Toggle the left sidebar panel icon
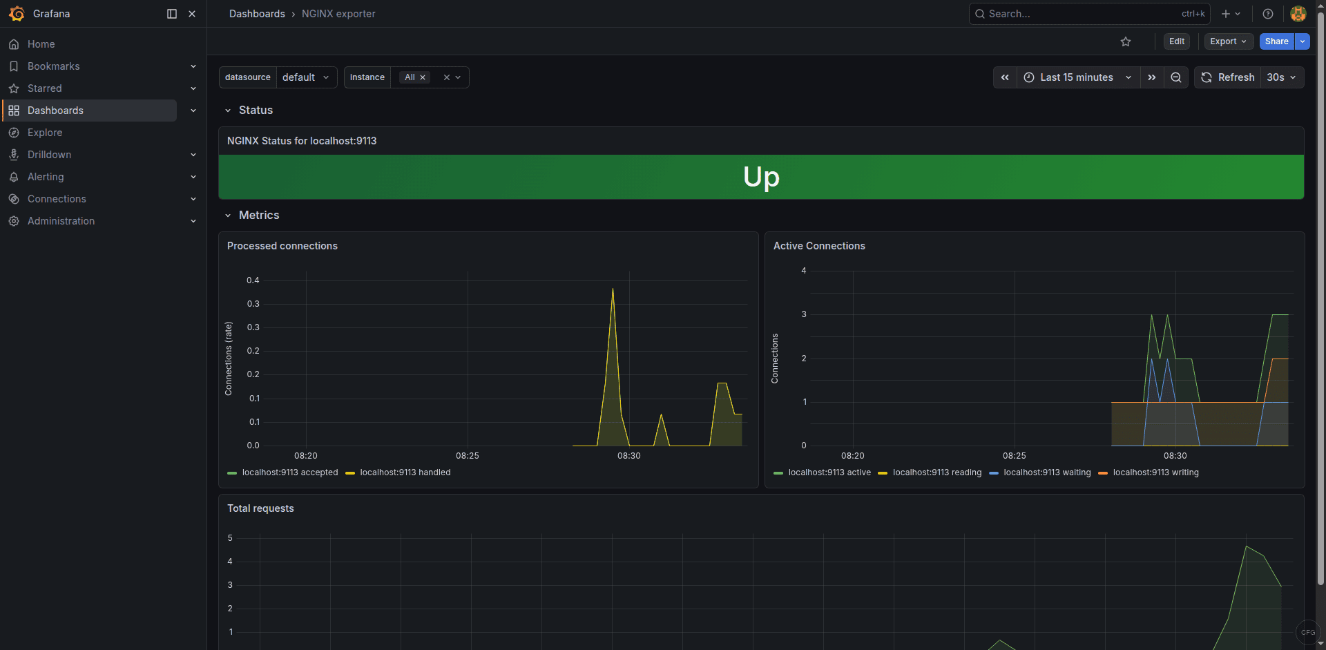This screenshot has height=650, width=1326. (x=171, y=14)
